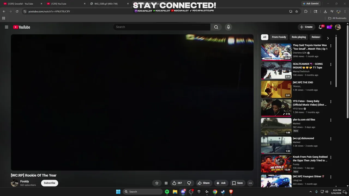Open more actions for YFG Fatso video

331,102
